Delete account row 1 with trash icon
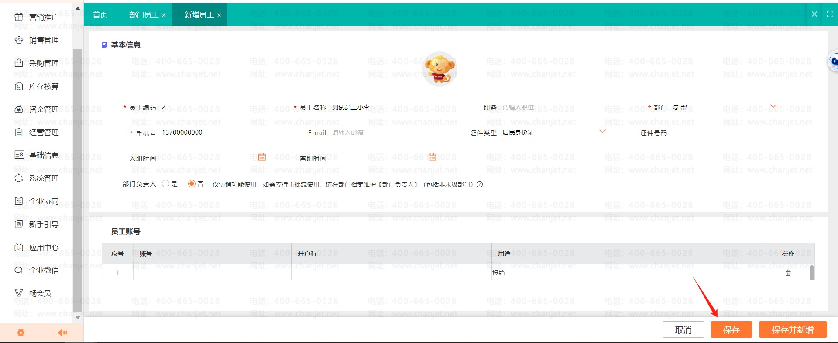This screenshot has height=343, width=838. coord(788,273)
